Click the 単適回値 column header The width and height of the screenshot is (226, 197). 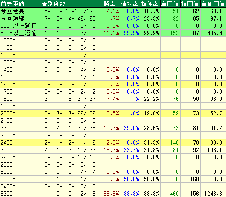click(213, 4)
